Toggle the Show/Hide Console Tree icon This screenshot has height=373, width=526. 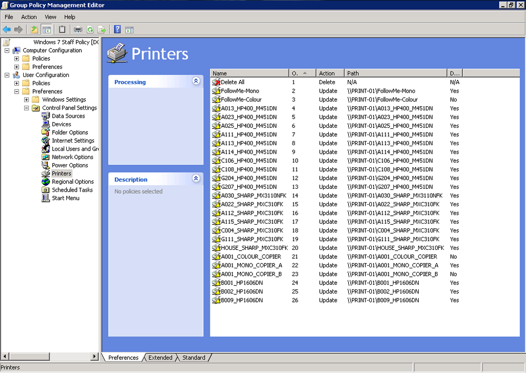46,29
